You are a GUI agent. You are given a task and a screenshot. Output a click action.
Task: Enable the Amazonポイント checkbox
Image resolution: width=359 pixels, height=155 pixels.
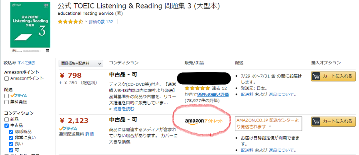click(7, 78)
